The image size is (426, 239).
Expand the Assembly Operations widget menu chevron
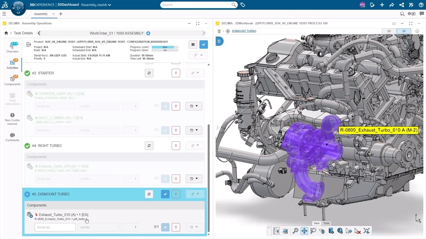coord(206,23)
